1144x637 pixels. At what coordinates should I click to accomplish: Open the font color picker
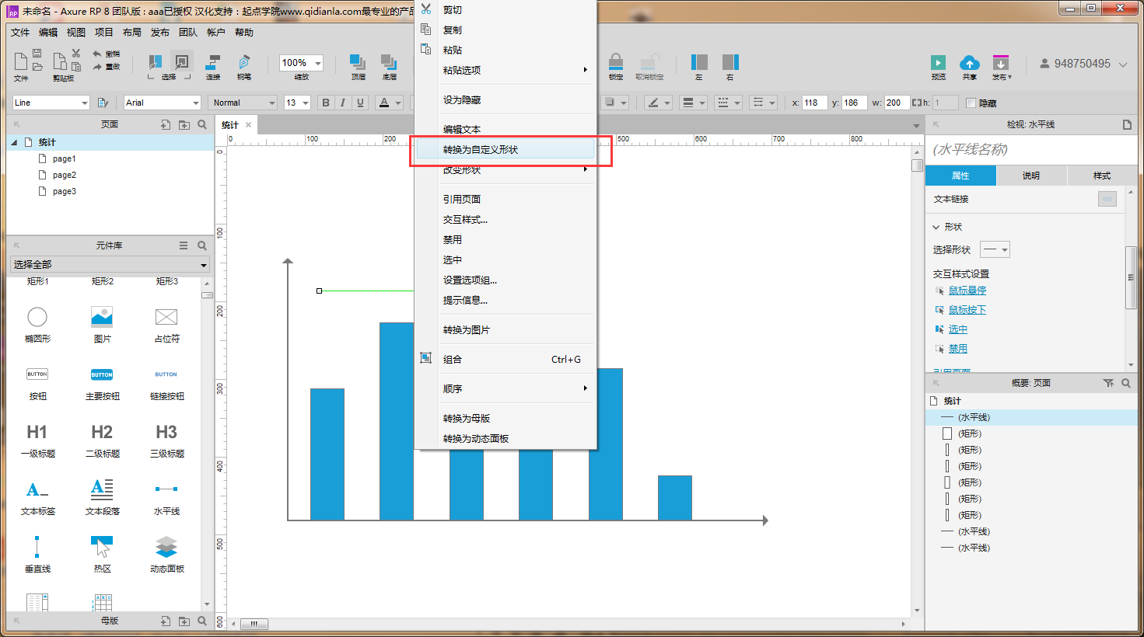click(x=389, y=103)
